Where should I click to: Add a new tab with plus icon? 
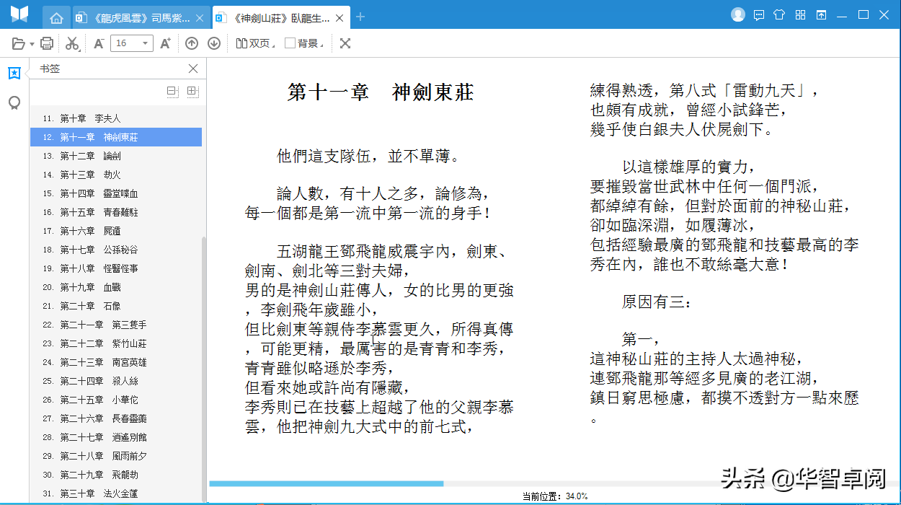click(361, 17)
